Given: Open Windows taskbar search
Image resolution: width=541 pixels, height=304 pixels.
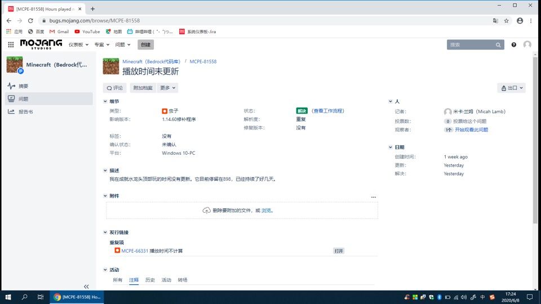Looking at the screenshot, I should coord(24,297).
